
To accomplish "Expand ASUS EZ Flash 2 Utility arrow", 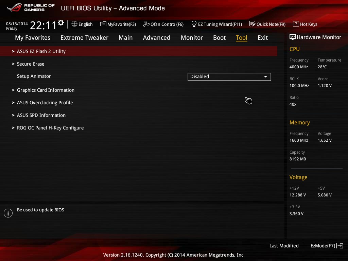I will pos(13,51).
